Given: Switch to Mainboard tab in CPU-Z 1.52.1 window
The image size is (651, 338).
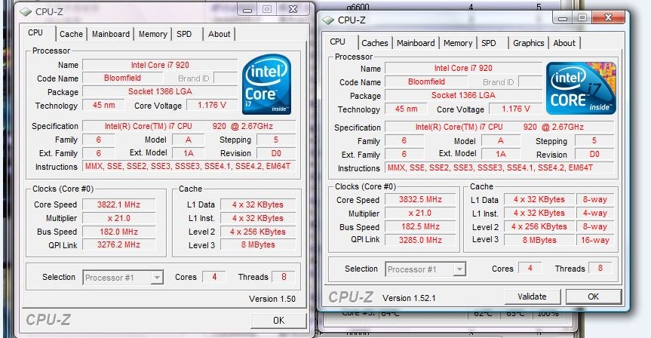Looking at the screenshot, I should (416, 43).
